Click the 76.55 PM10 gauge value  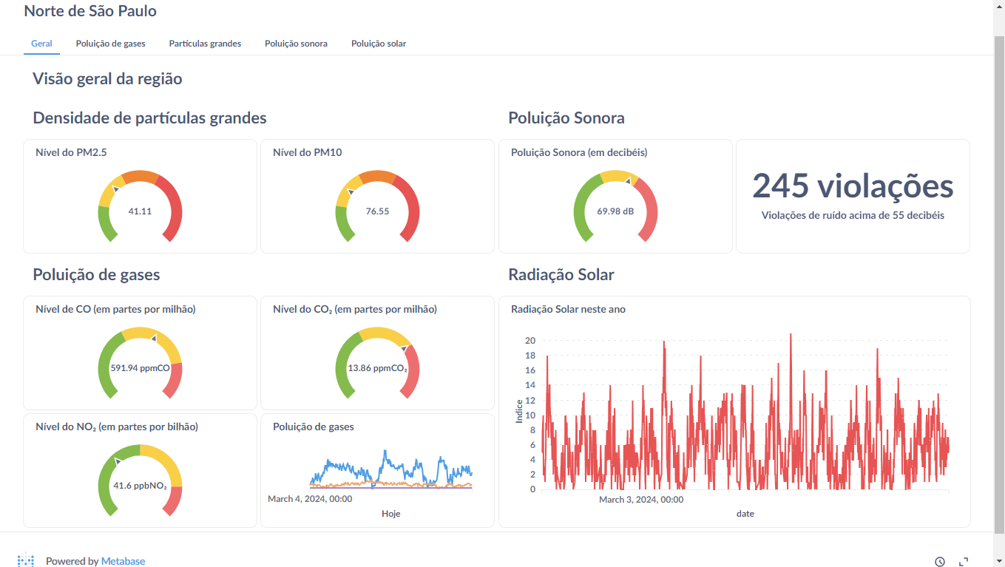(x=377, y=211)
